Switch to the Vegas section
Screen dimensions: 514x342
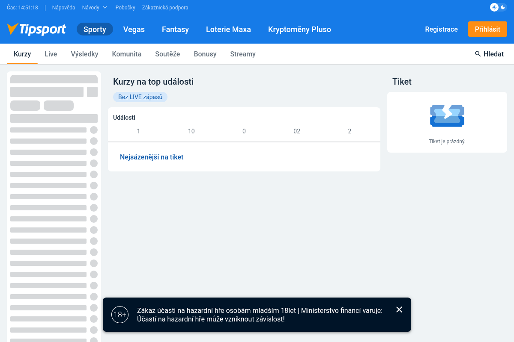tap(134, 29)
